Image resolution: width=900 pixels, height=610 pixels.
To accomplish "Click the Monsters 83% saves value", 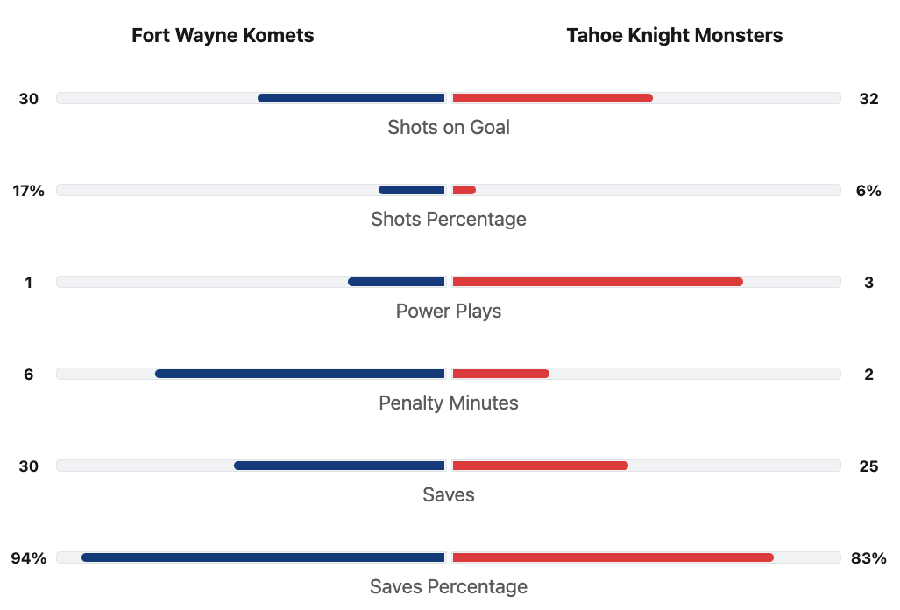I will tap(868, 557).
